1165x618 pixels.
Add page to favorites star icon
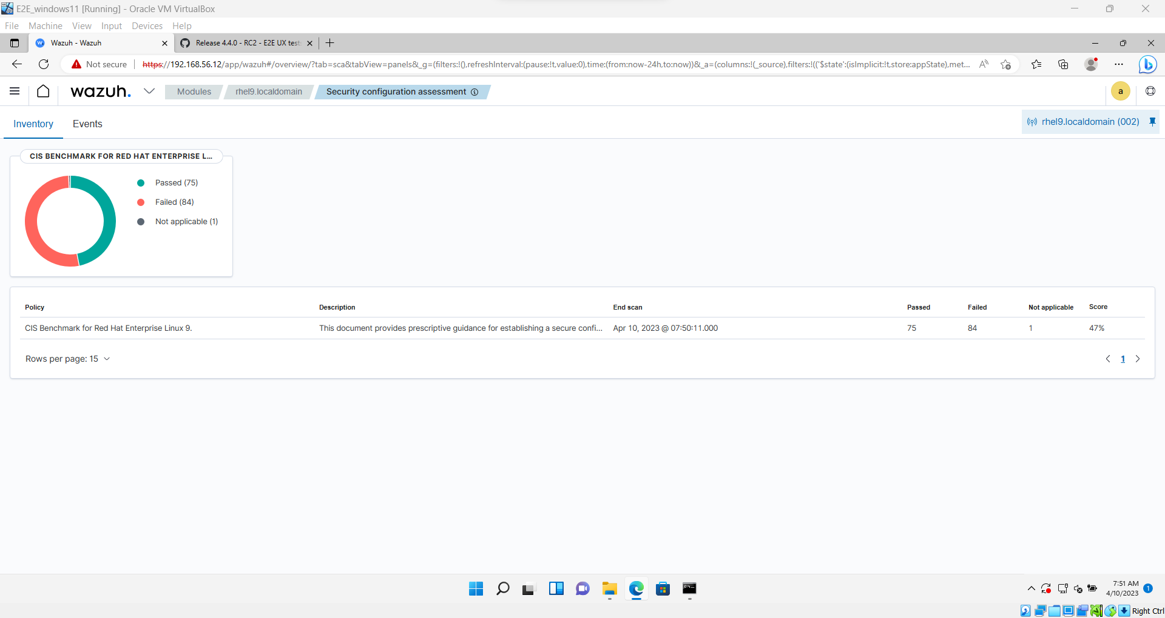coord(1005,64)
